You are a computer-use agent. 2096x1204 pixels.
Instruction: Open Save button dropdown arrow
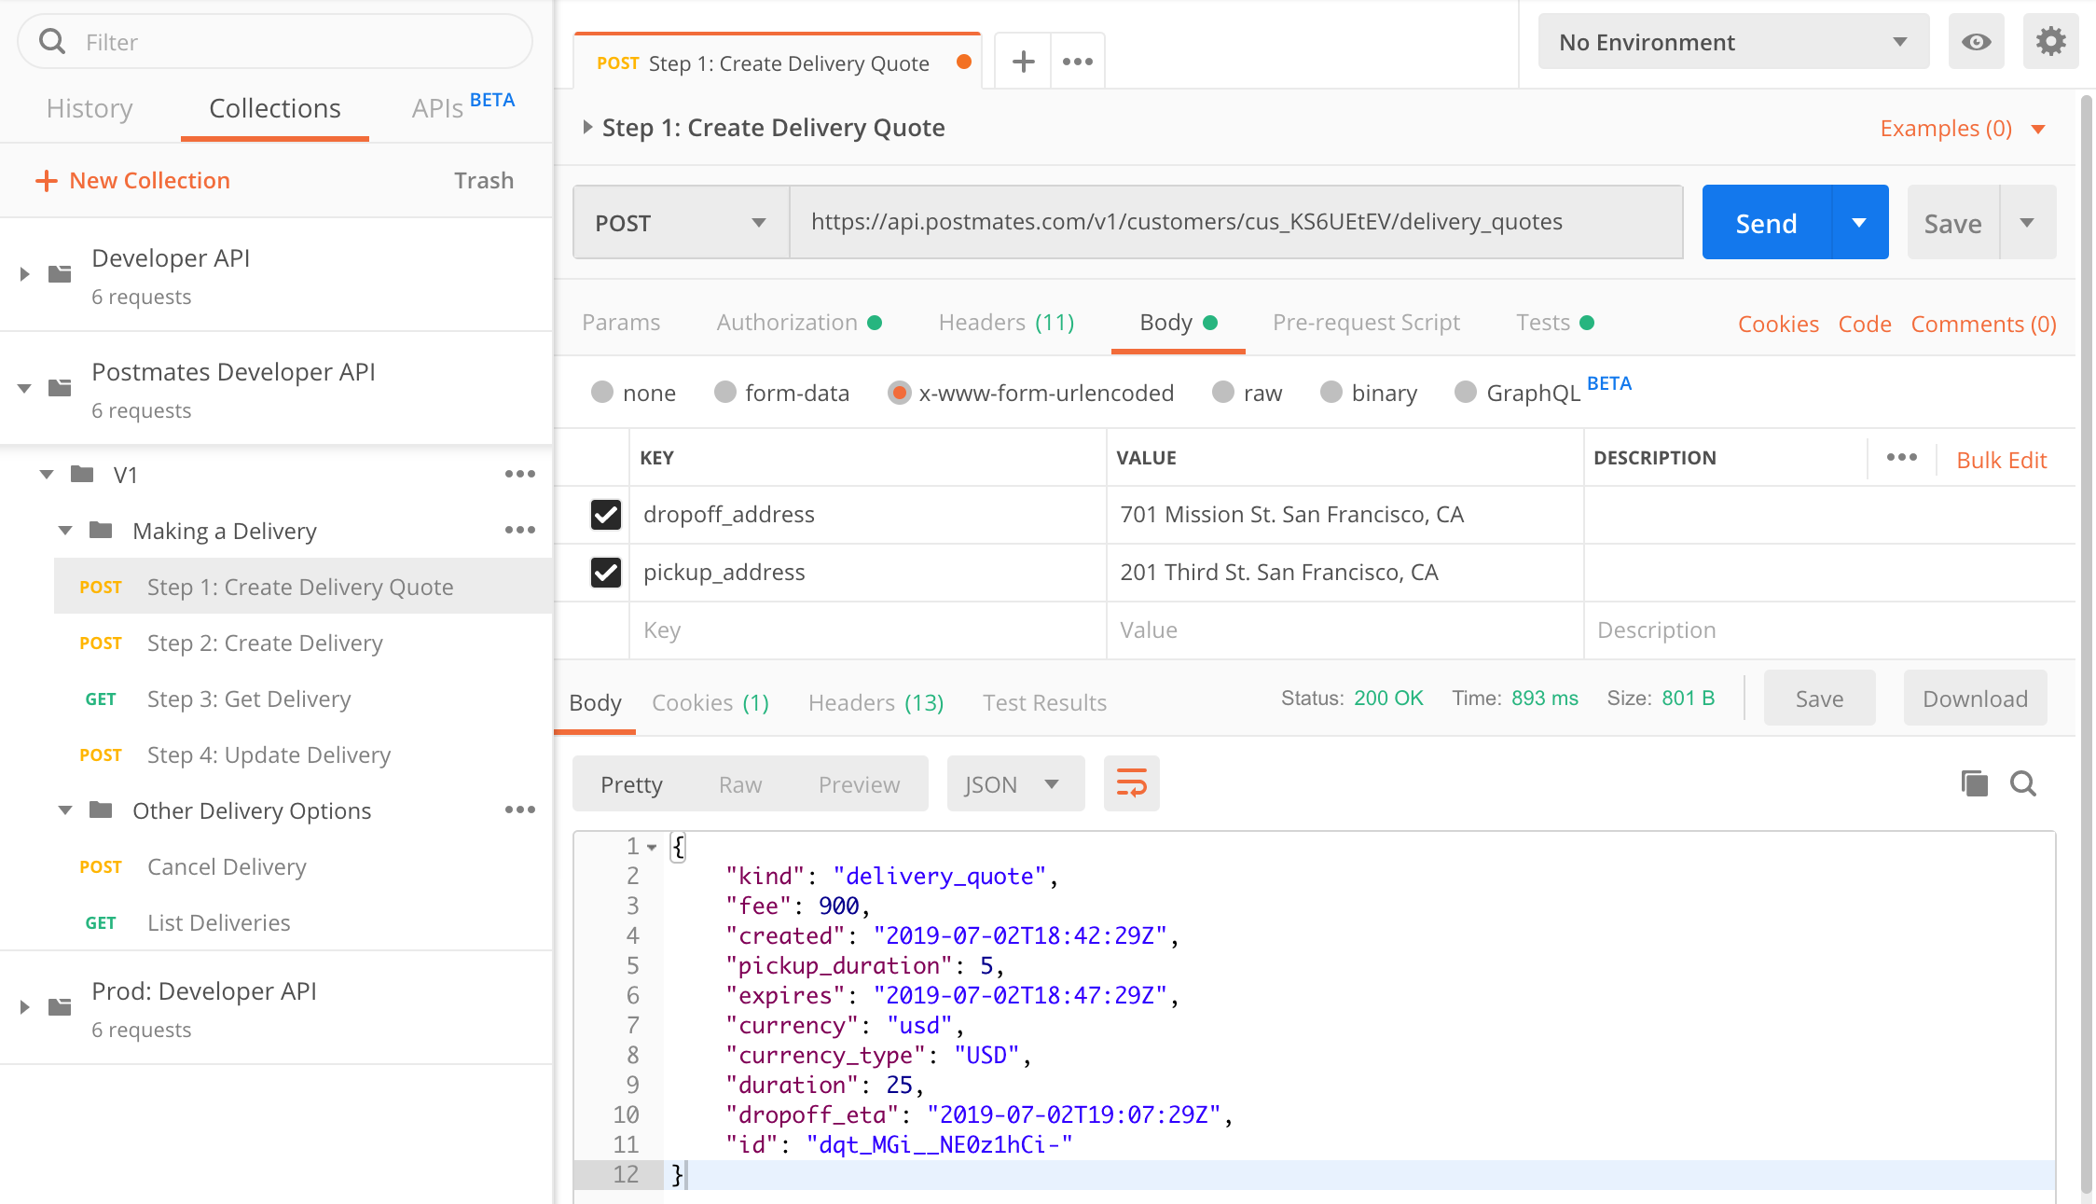2027,222
